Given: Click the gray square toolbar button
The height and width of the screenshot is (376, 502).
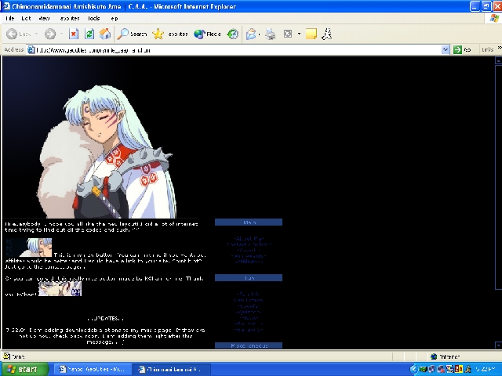Looking at the screenshot, I should (288, 34).
